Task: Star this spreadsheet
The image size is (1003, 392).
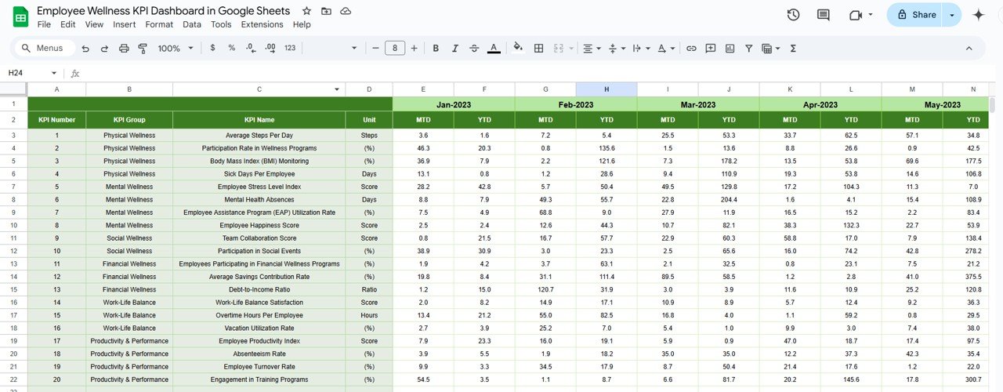Action: pos(306,12)
